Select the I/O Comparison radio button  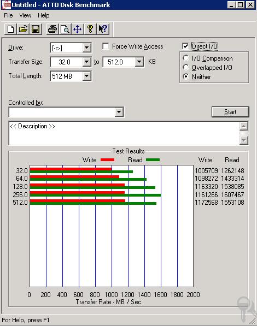pyautogui.click(x=186, y=58)
